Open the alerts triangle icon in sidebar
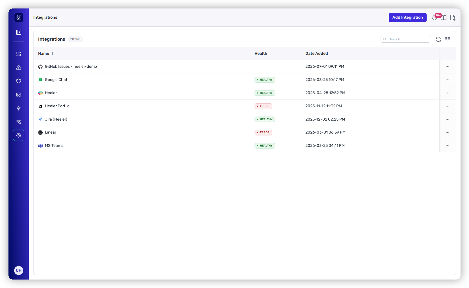This screenshot has width=469, height=288. tap(19, 67)
